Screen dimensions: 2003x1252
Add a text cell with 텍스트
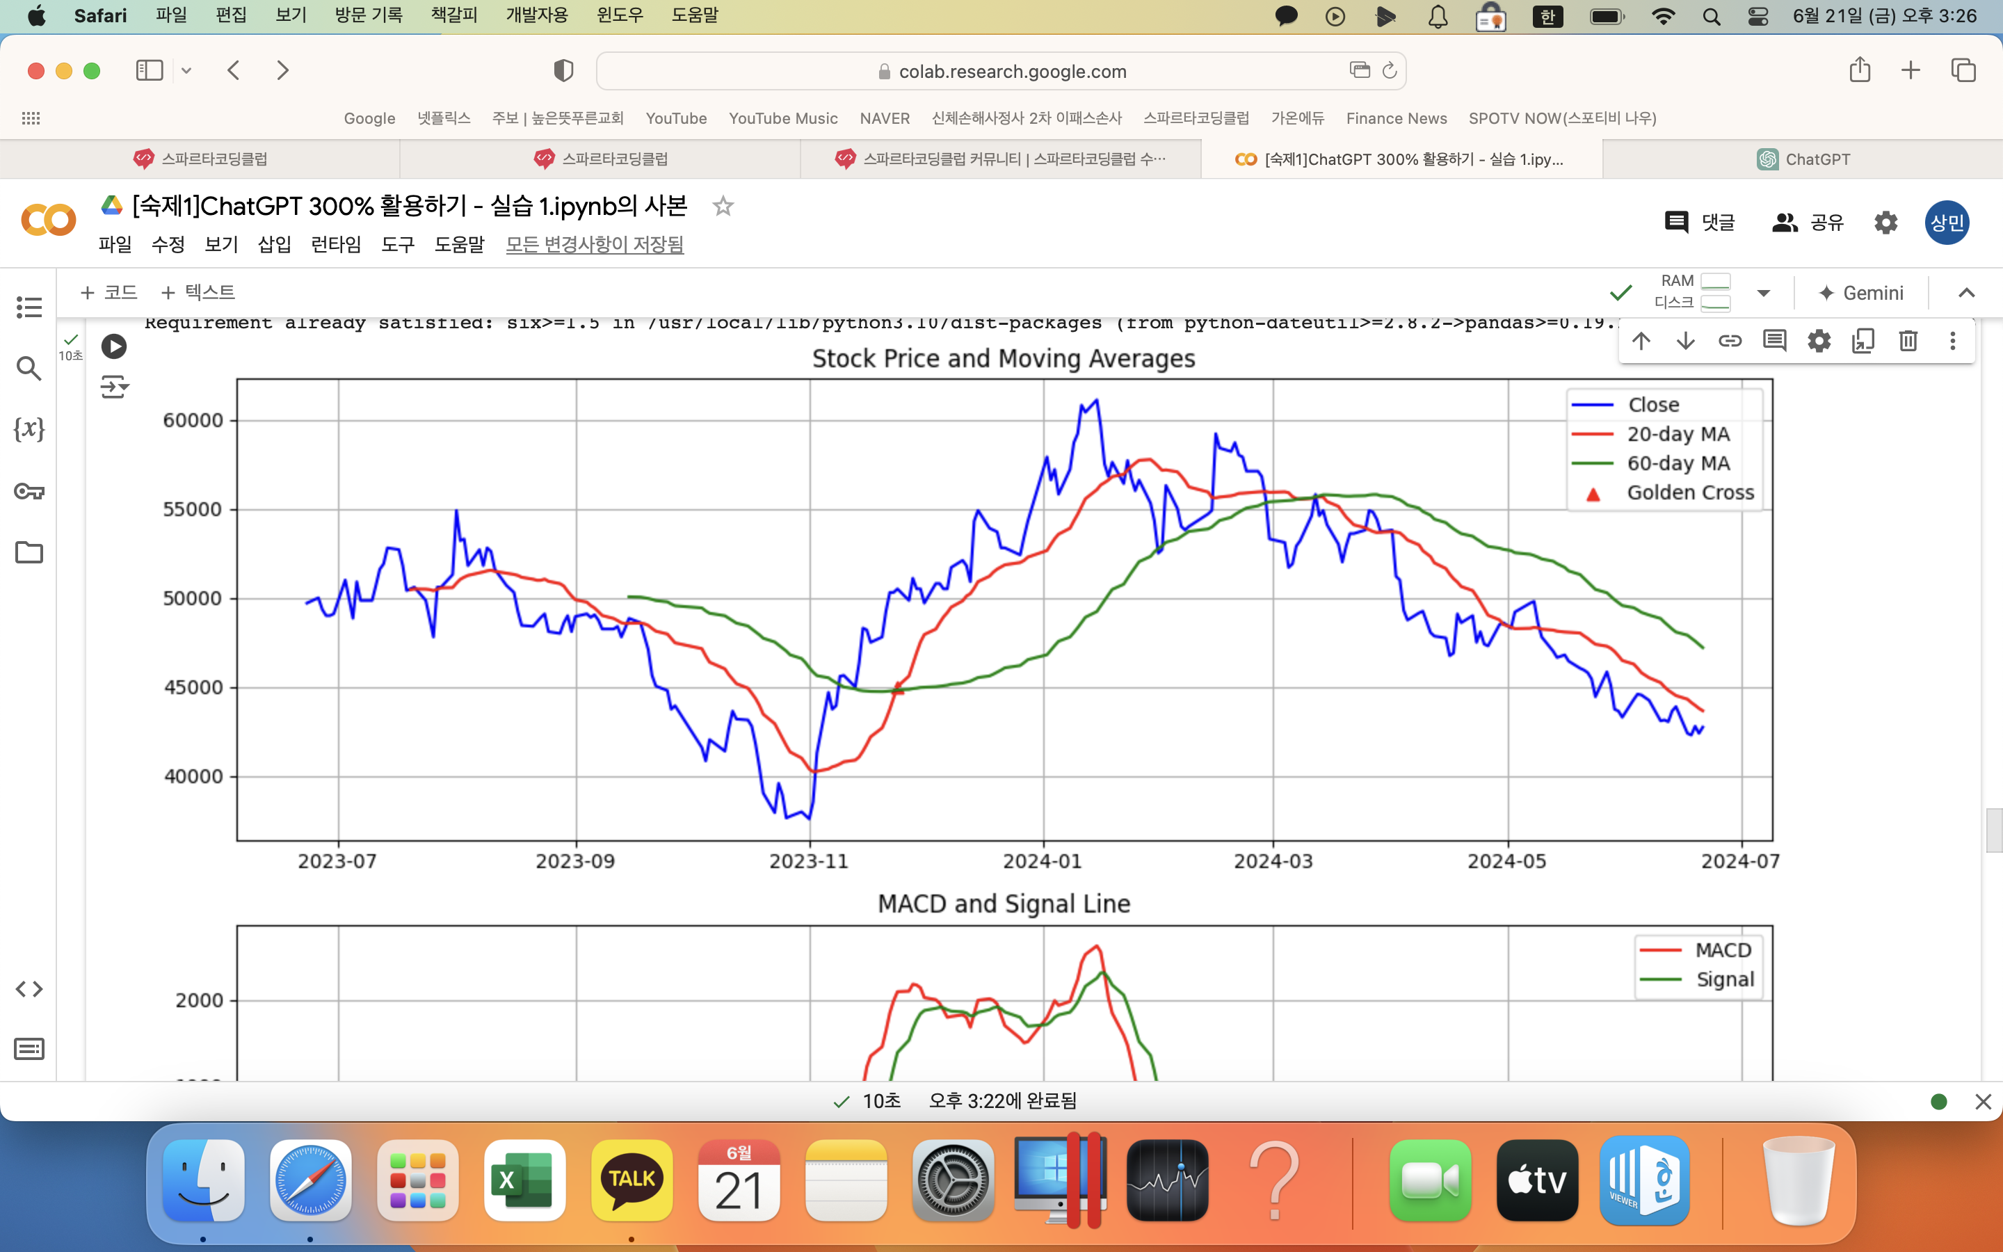coord(198,292)
